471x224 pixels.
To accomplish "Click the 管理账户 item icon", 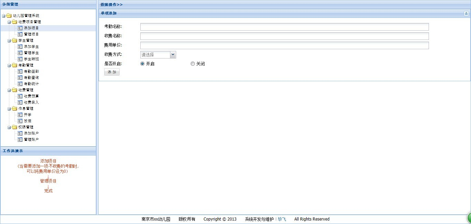I will coord(20,139).
